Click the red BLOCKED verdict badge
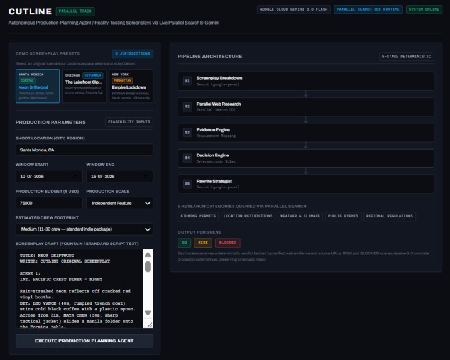This screenshot has width=450, height=360. 228,243
